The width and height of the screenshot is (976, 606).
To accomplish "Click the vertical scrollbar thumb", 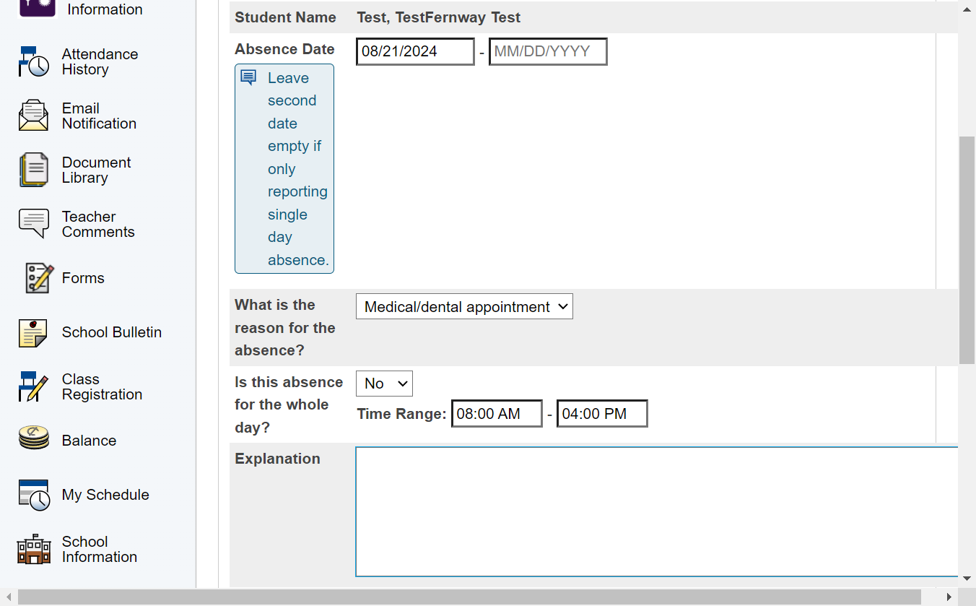I will pyautogui.click(x=967, y=249).
